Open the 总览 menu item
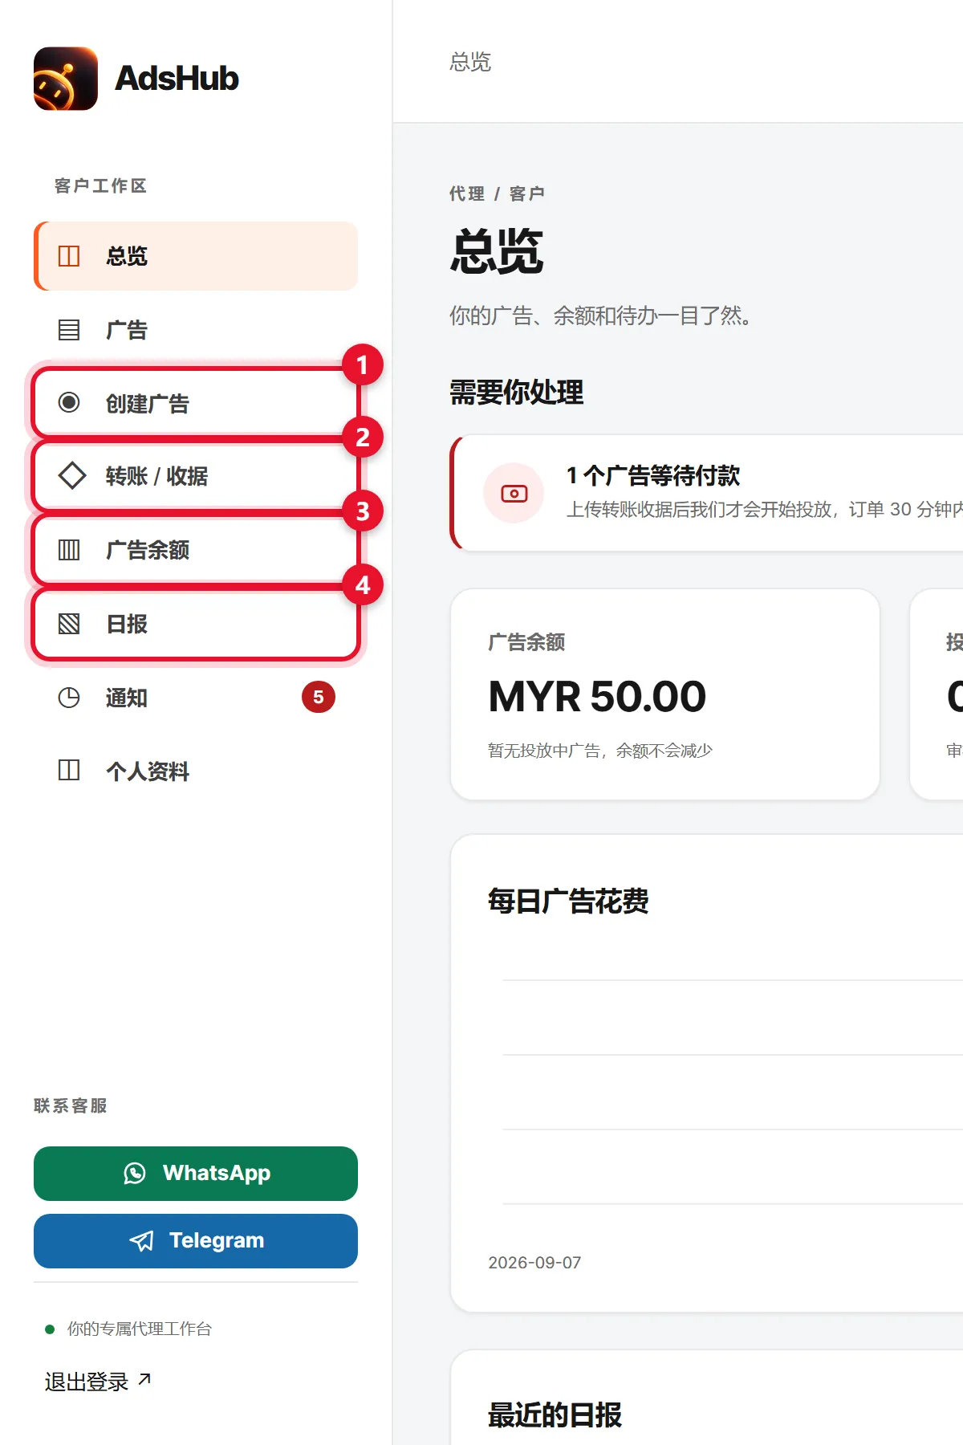 (x=196, y=256)
